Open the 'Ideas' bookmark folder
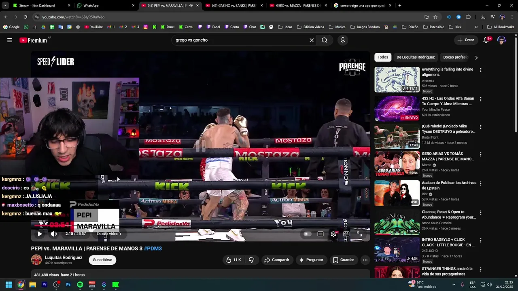 click(x=284, y=27)
